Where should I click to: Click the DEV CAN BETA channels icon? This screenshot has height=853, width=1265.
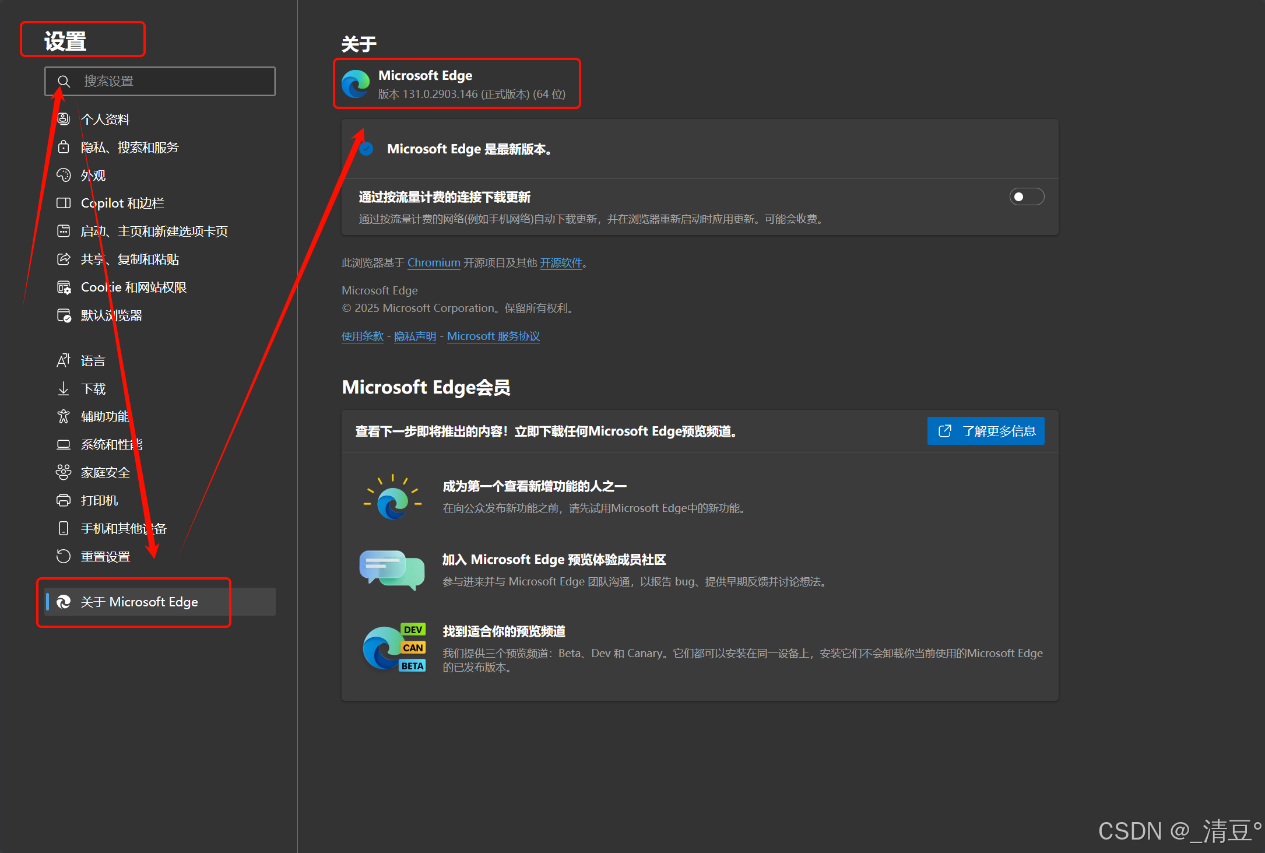tap(394, 647)
